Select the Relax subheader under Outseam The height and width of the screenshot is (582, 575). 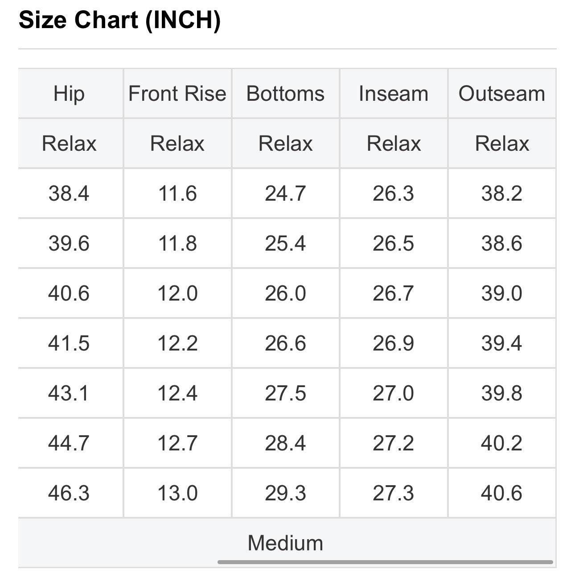(x=502, y=144)
